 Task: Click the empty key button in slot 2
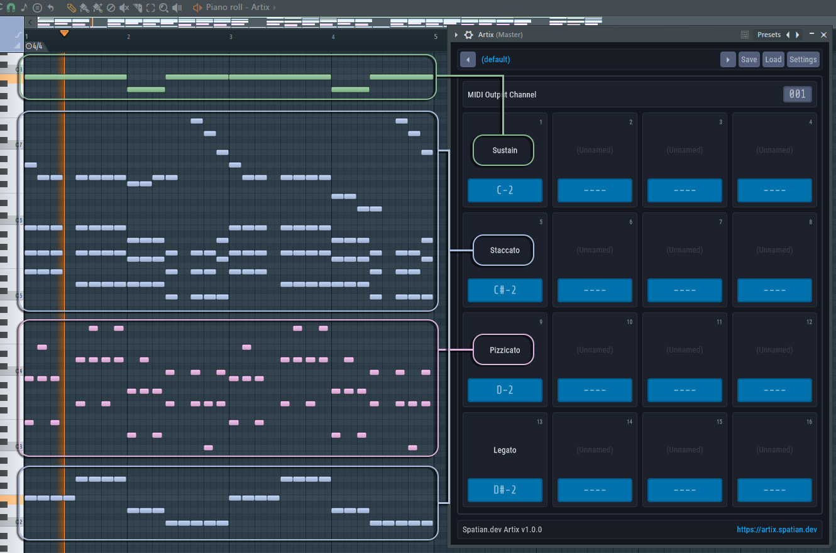tap(595, 190)
